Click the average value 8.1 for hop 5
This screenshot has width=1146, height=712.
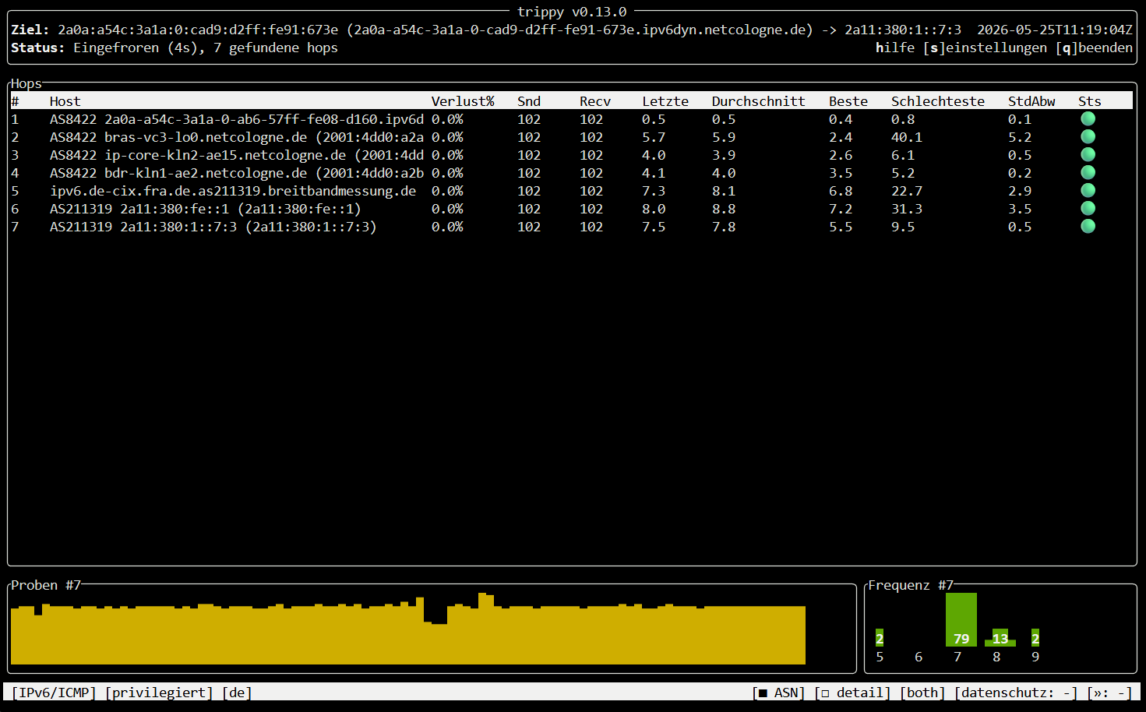point(724,191)
